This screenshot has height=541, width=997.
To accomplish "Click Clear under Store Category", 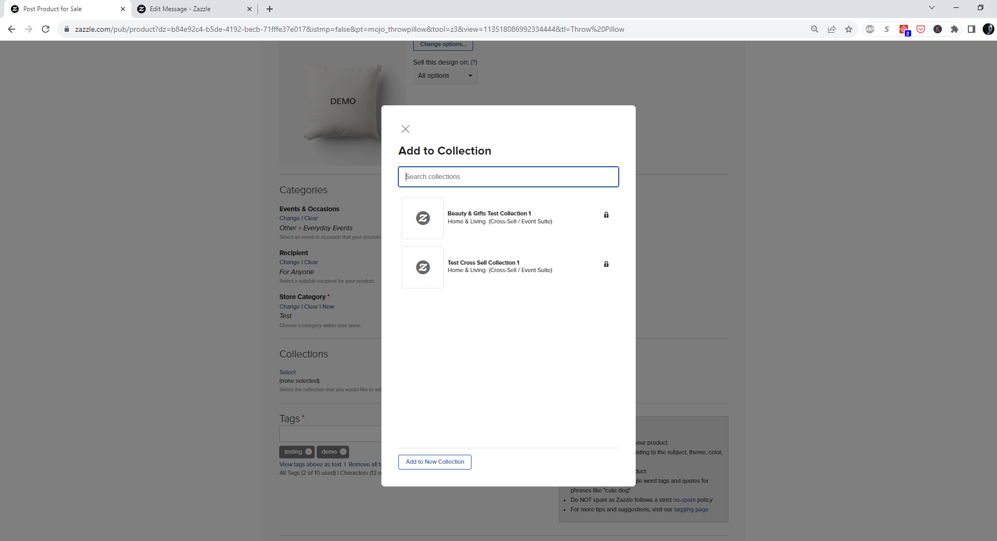I will click(x=311, y=306).
